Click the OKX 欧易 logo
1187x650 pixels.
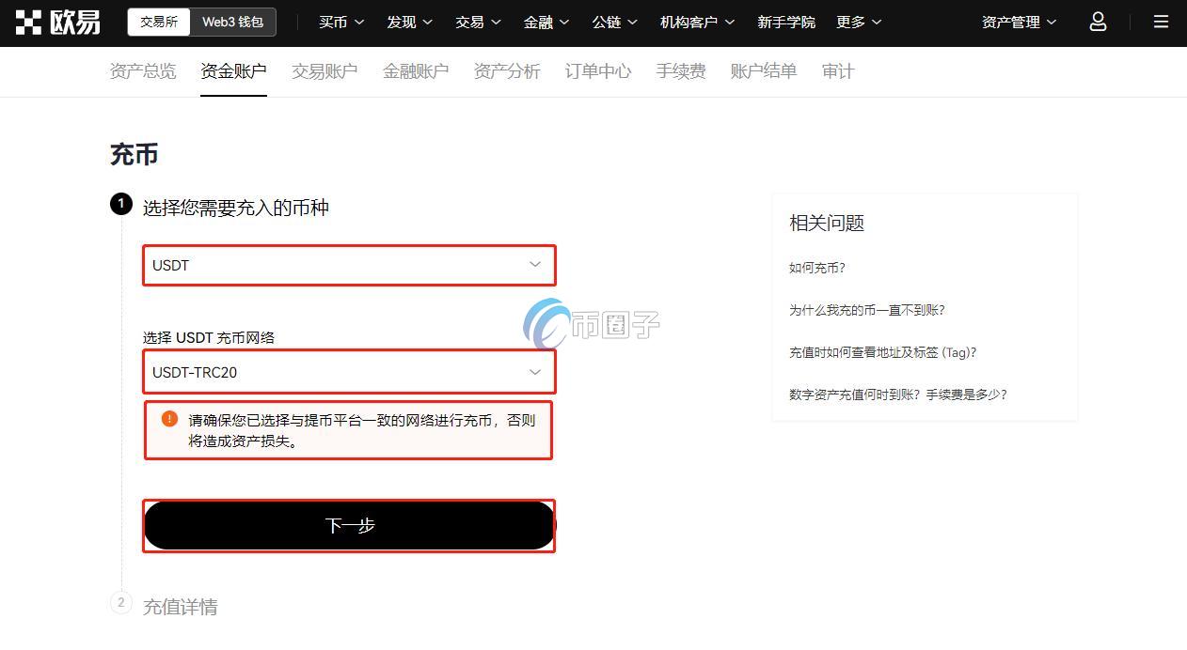coord(58,22)
